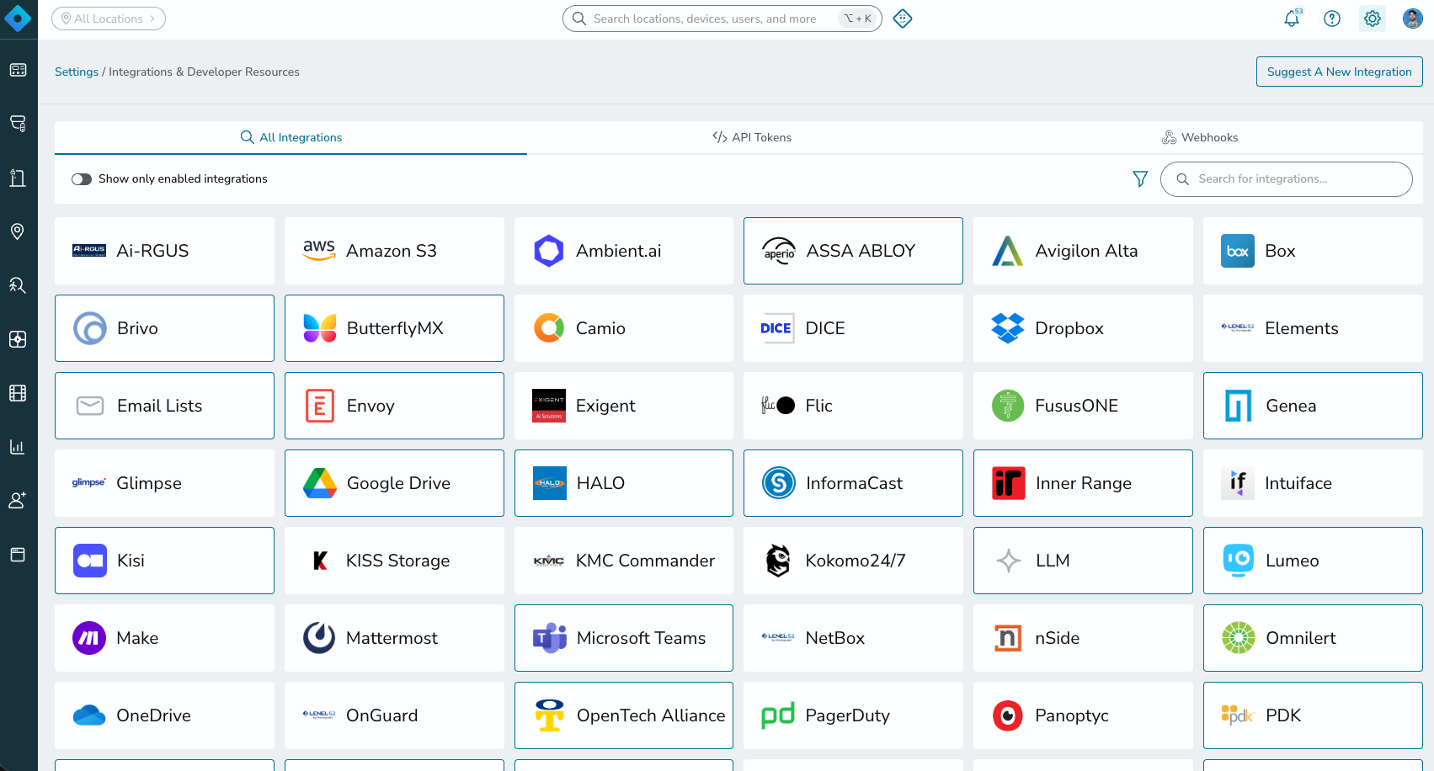1434x771 pixels.
Task: Select the OpenTech Alliance card
Action: tap(624, 715)
